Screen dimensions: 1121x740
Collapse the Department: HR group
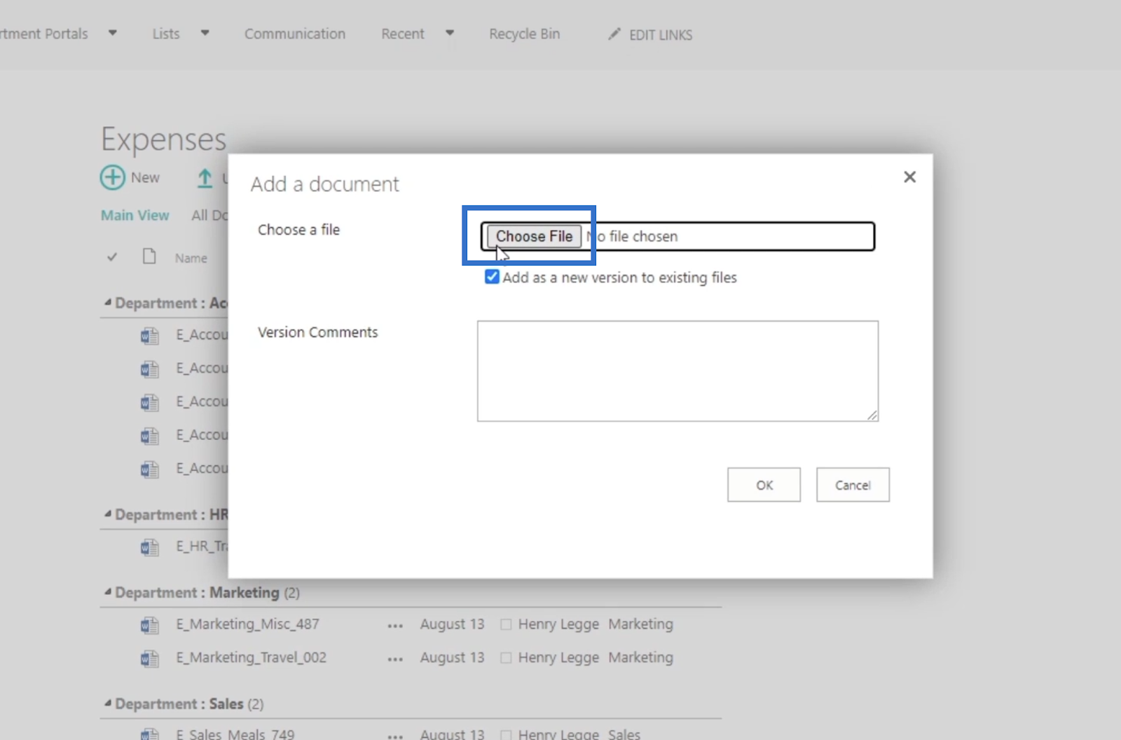108,514
